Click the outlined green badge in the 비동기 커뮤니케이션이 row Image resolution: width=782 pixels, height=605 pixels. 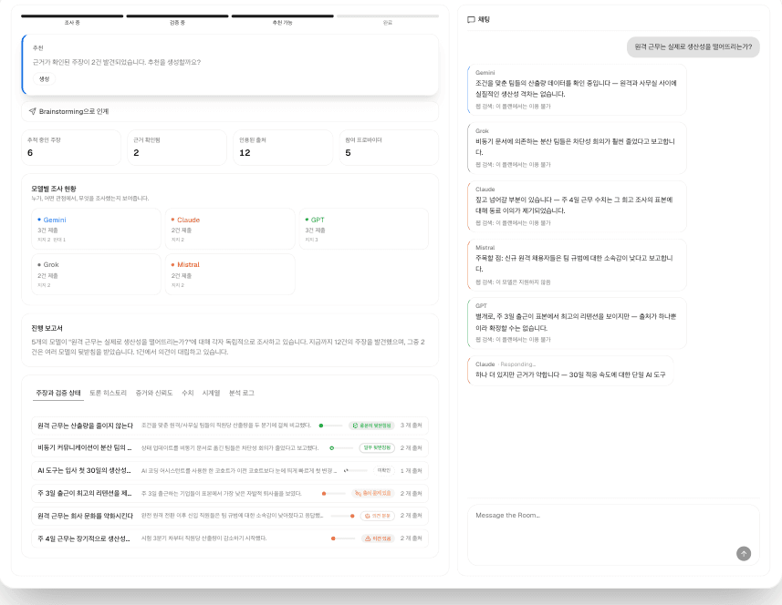point(377,448)
